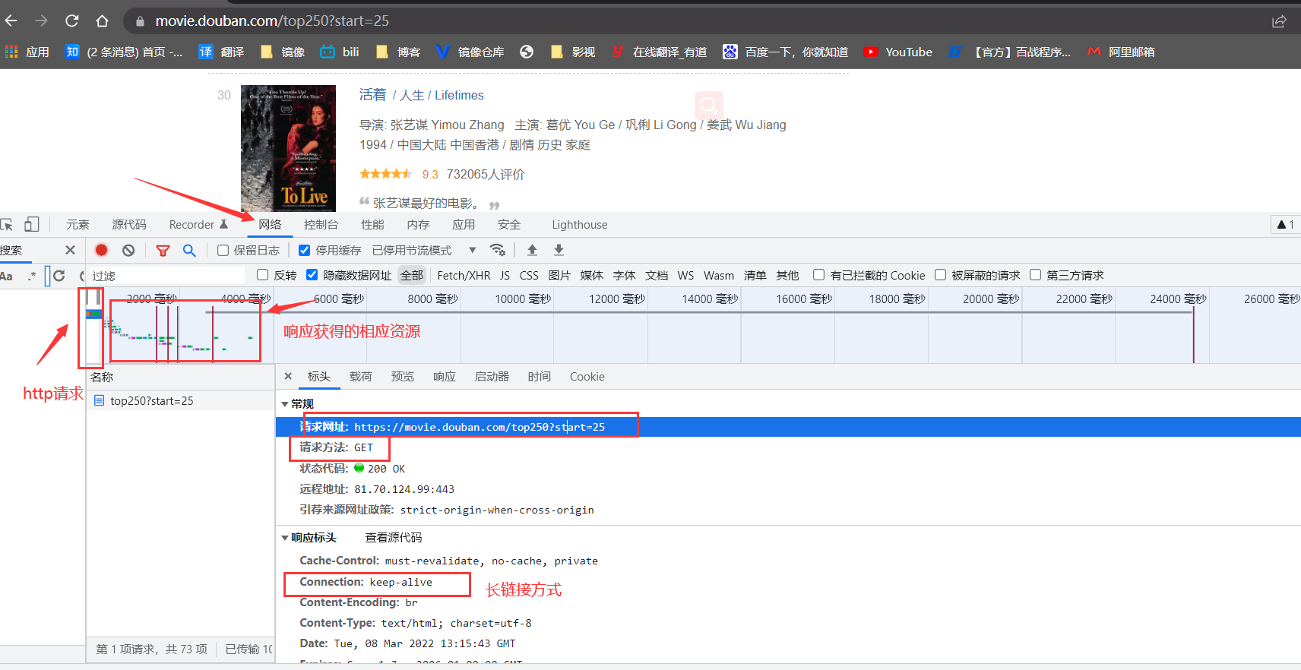Viewport: 1301px width, 670px height.
Task: Select the Fetch/XHR filter type
Action: click(x=464, y=275)
